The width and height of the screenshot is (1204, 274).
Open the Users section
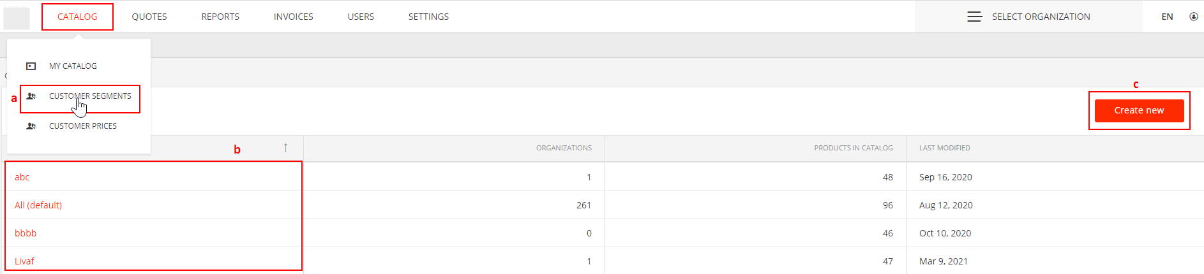point(361,17)
